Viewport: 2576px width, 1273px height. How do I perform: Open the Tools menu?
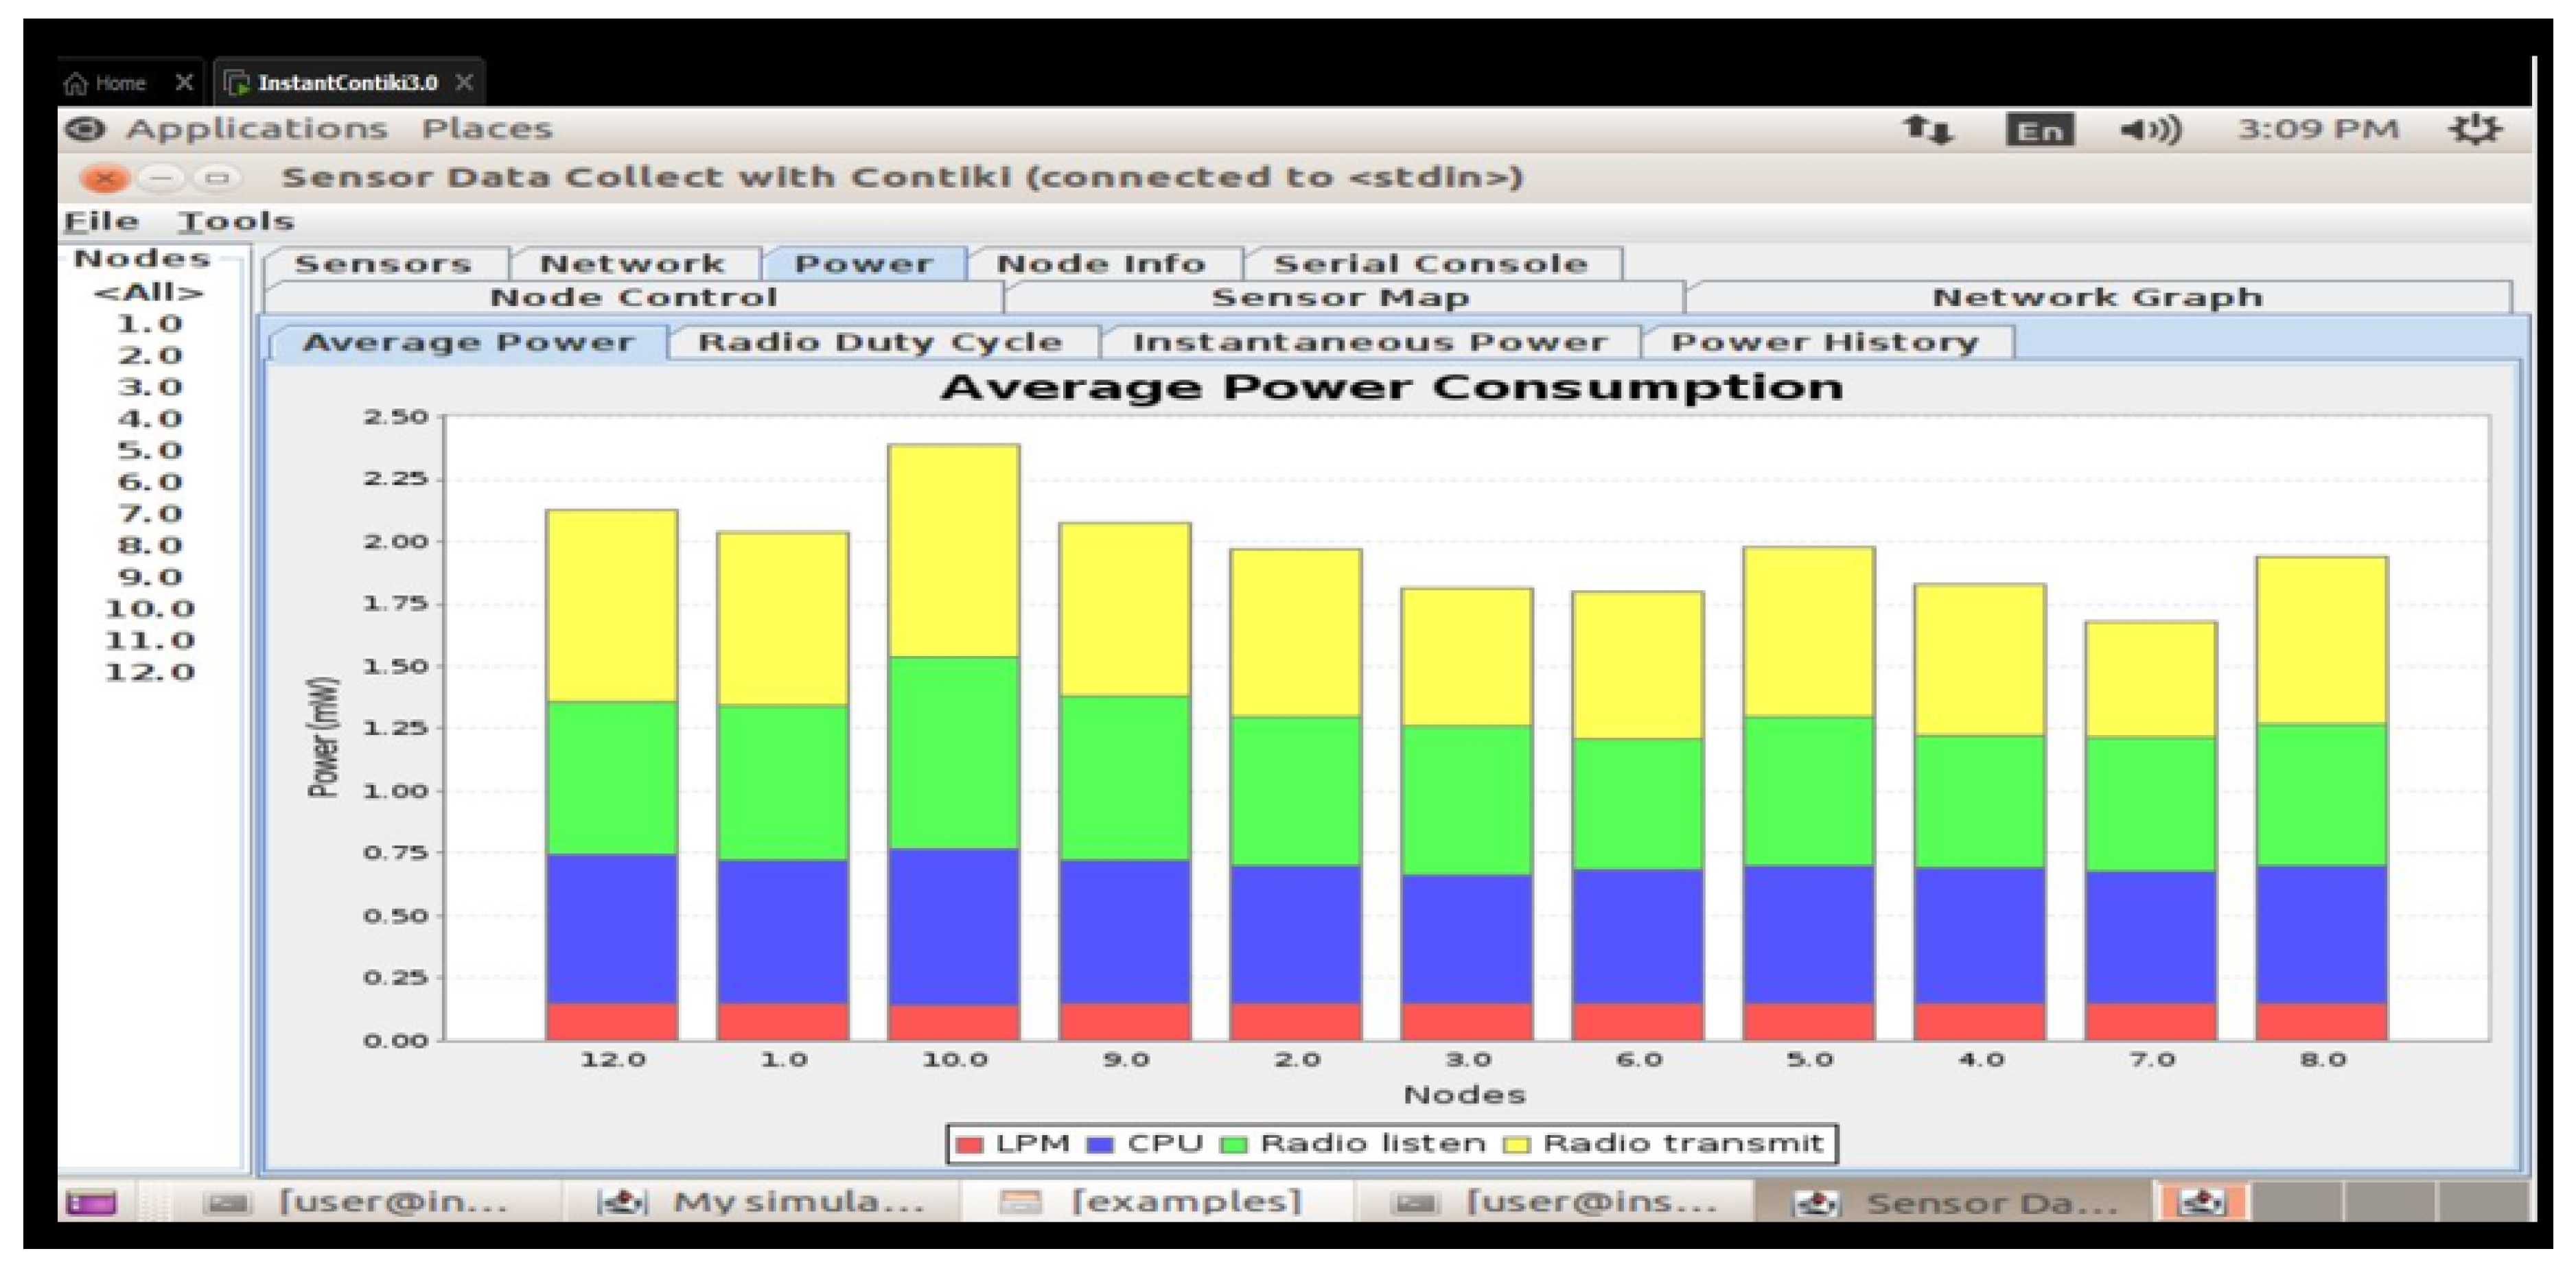coord(236,221)
